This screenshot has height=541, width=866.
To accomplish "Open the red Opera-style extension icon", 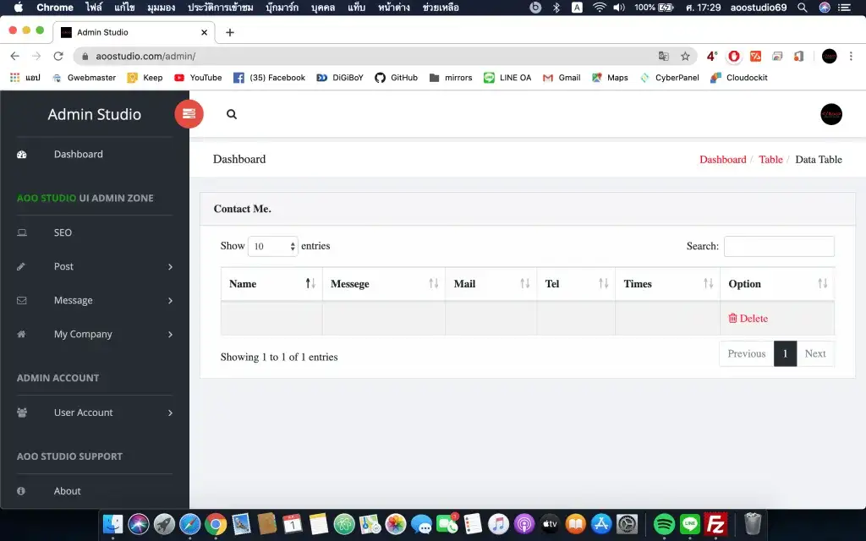I will pos(733,57).
